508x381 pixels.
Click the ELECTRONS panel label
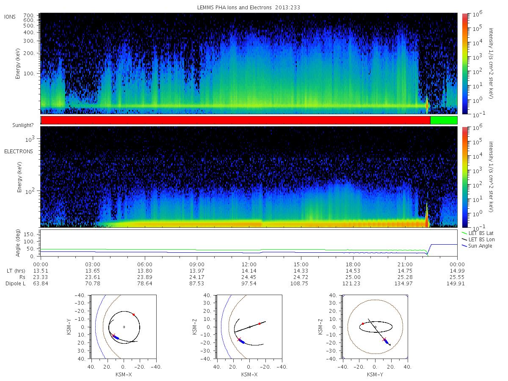click(x=19, y=151)
